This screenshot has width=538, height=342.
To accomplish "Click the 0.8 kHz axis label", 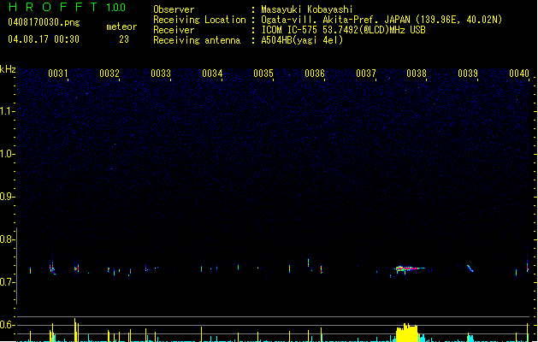I will pos(8,239).
